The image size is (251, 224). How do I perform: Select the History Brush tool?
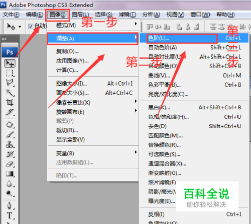(x=10, y=154)
